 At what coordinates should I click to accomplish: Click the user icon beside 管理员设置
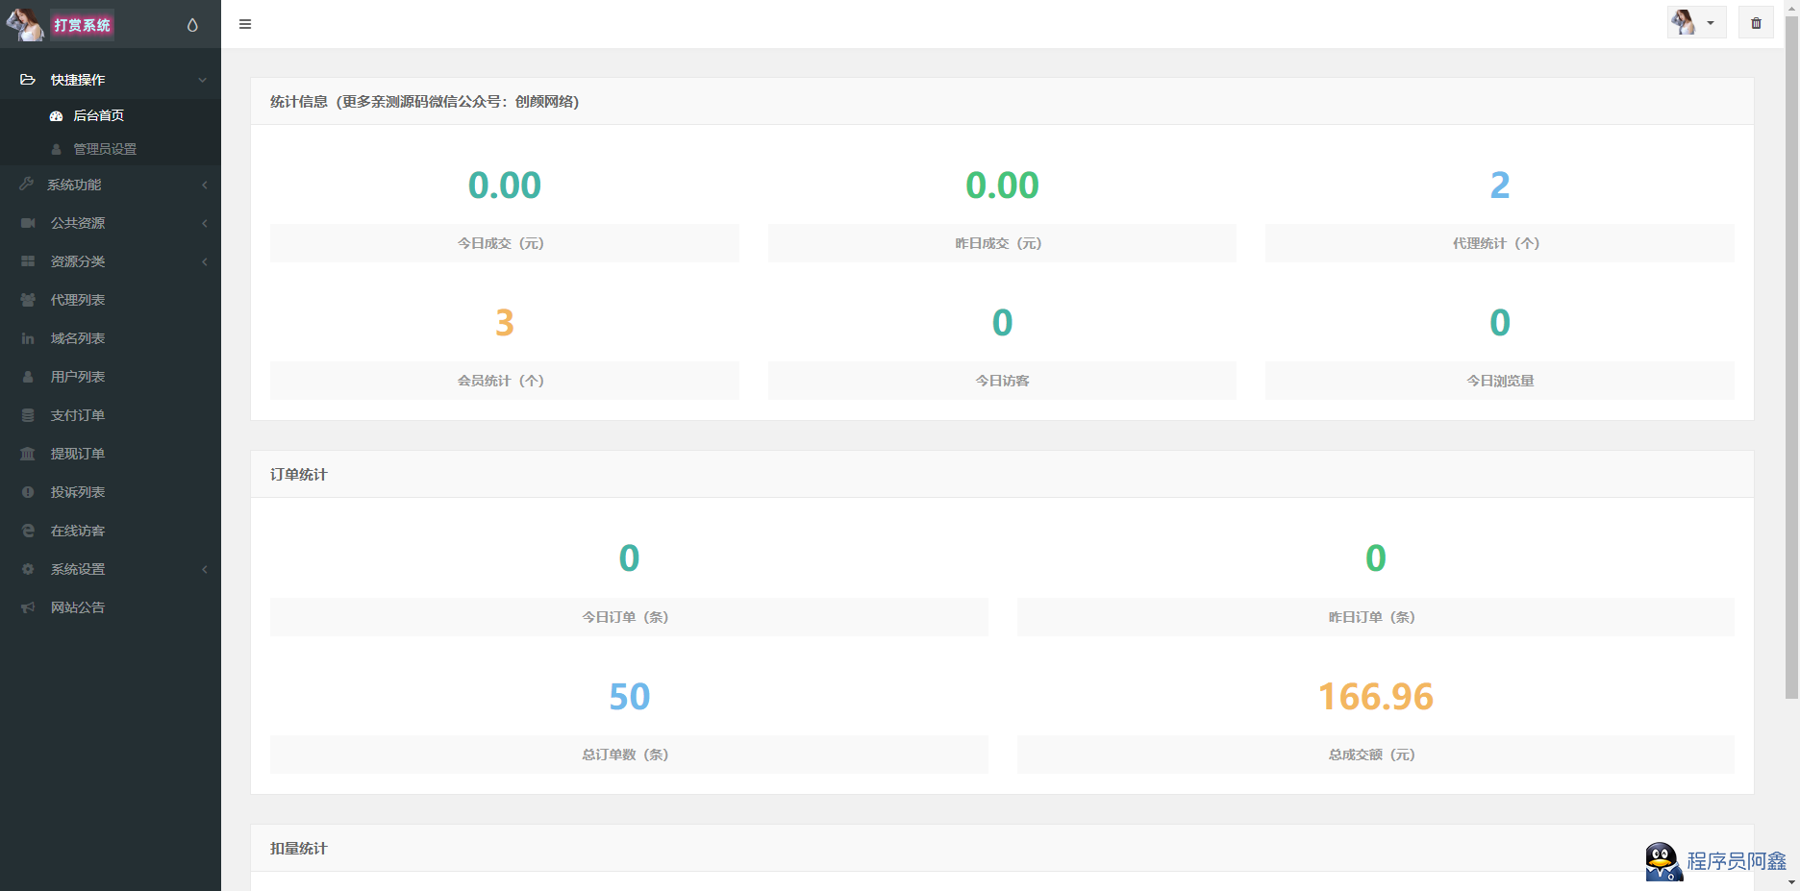click(x=56, y=149)
